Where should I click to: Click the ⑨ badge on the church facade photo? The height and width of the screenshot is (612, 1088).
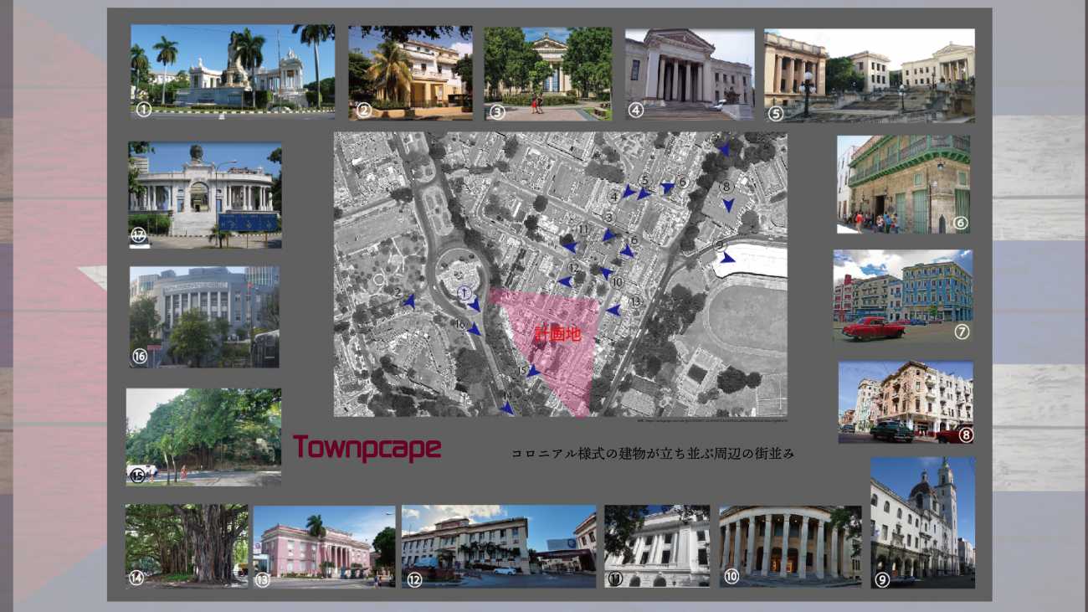[881, 578]
